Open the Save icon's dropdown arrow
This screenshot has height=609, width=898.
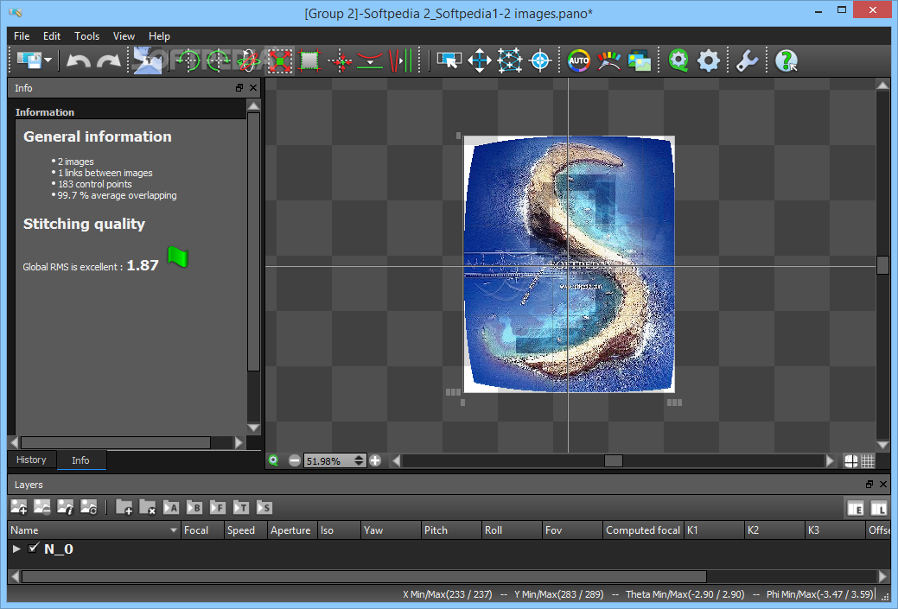(x=48, y=60)
